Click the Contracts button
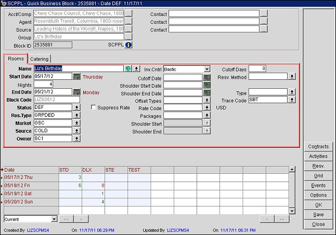This screenshot has width=336, height=235. coord(318,147)
